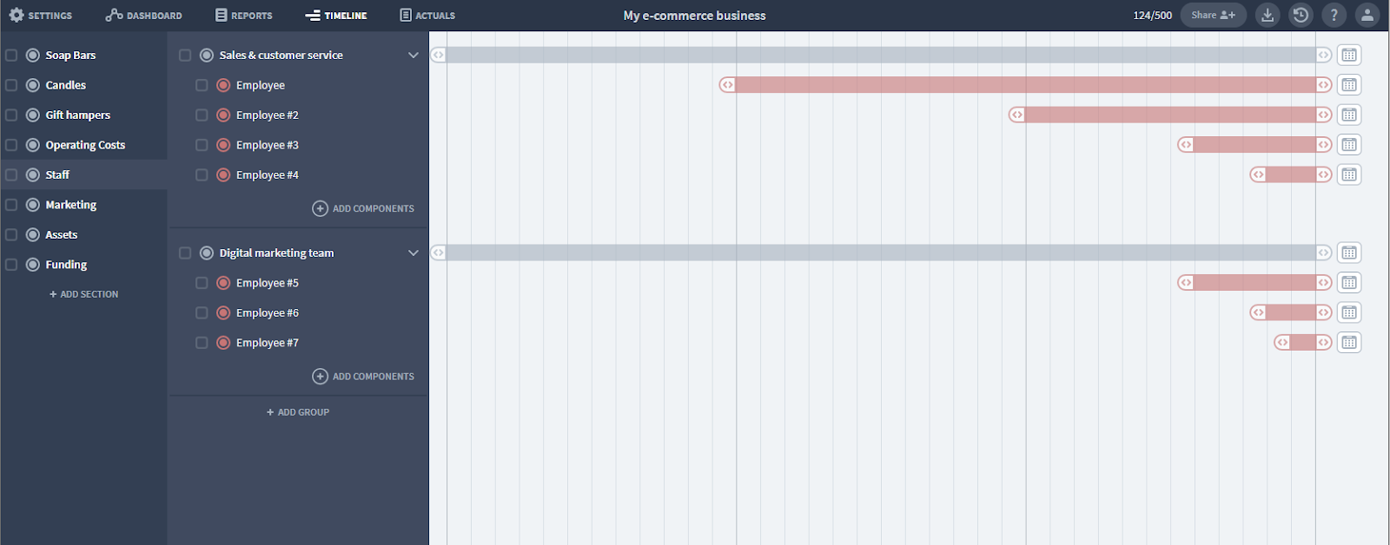Click the round icon beside Employee #2
This screenshot has height=545, width=1390.
coord(223,115)
